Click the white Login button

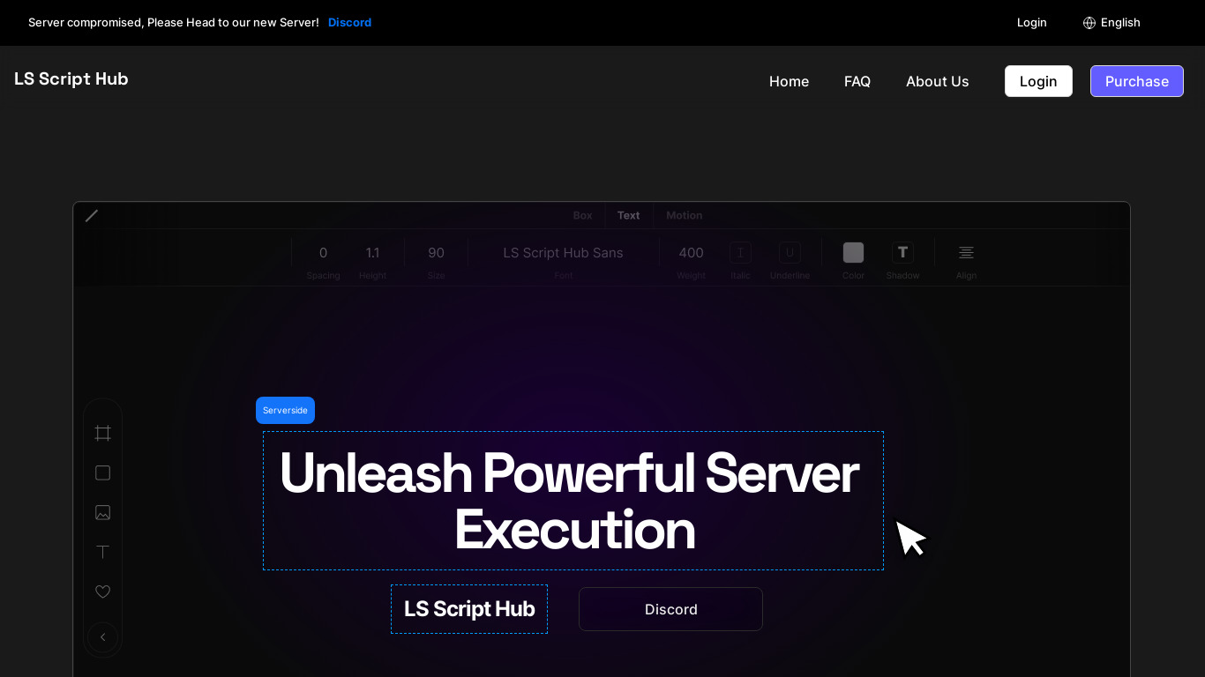click(1038, 81)
